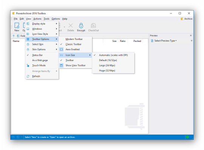Close the View menu

(28, 19)
